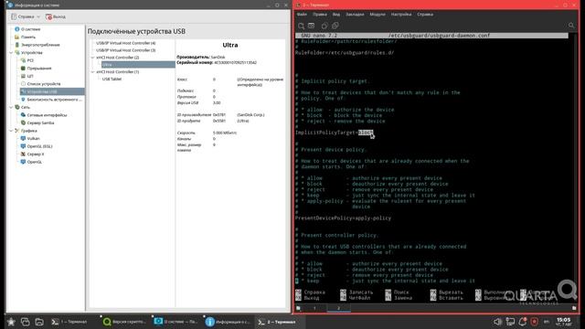Select 'USB/IP Virtual Host Controller (3)'
Viewport: 585px width, 329px height.
[126, 50]
